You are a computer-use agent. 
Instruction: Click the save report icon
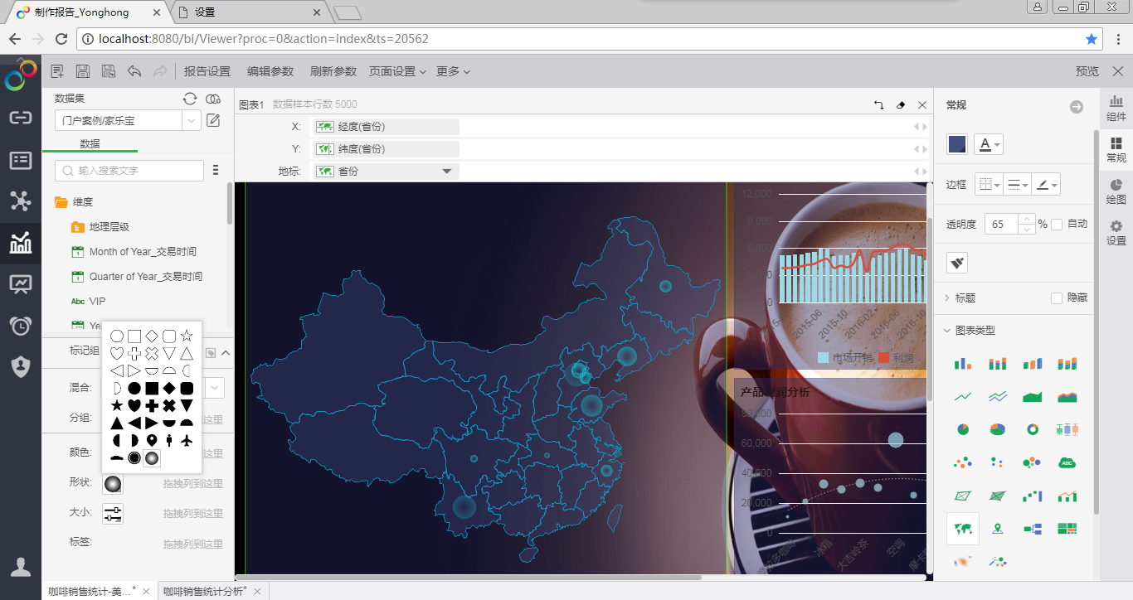pyautogui.click(x=83, y=72)
